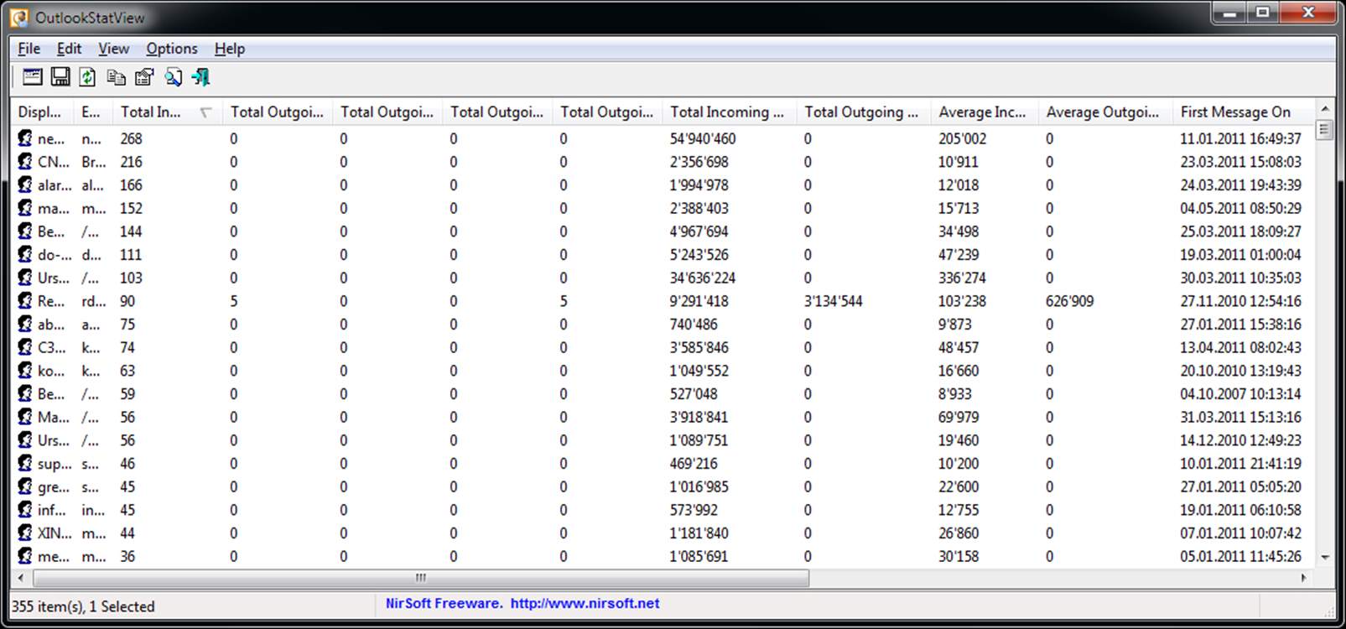
Task: Click the vertical scrollbar down arrow
Action: pos(1325,557)
